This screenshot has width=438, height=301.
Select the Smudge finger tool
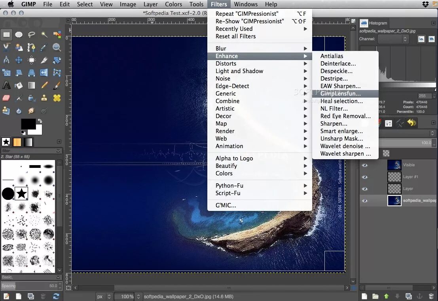coord(31,111)
